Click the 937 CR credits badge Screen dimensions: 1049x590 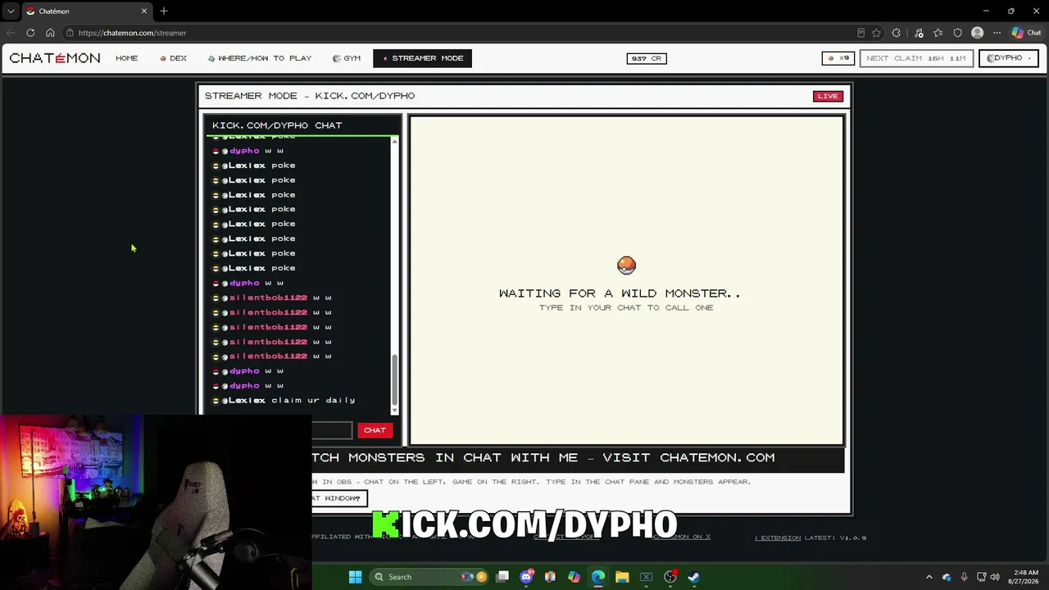[647, 58]
